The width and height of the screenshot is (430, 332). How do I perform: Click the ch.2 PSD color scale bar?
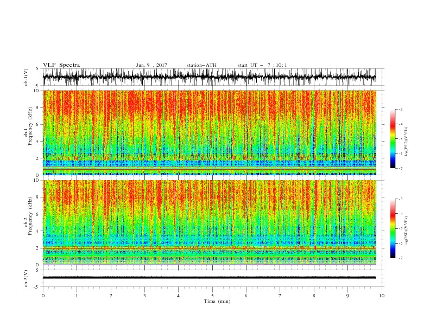(393, 228)
